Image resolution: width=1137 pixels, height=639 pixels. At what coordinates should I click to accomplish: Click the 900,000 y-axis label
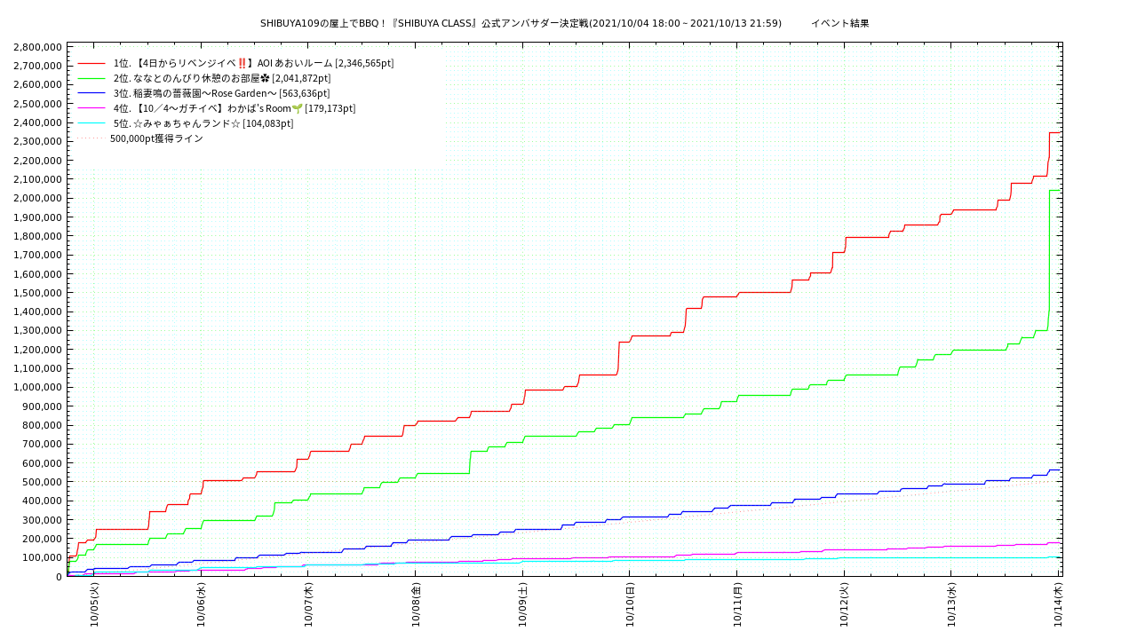43,406
